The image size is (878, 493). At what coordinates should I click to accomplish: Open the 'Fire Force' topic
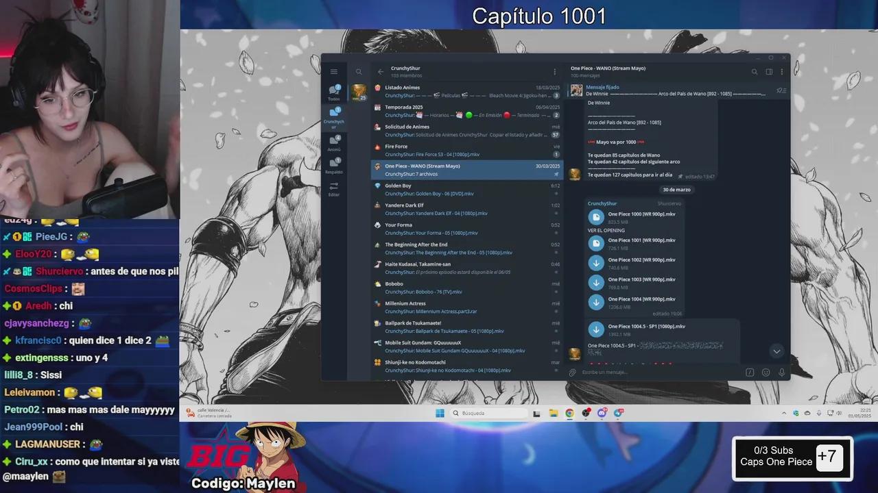(x=466, y=150)
